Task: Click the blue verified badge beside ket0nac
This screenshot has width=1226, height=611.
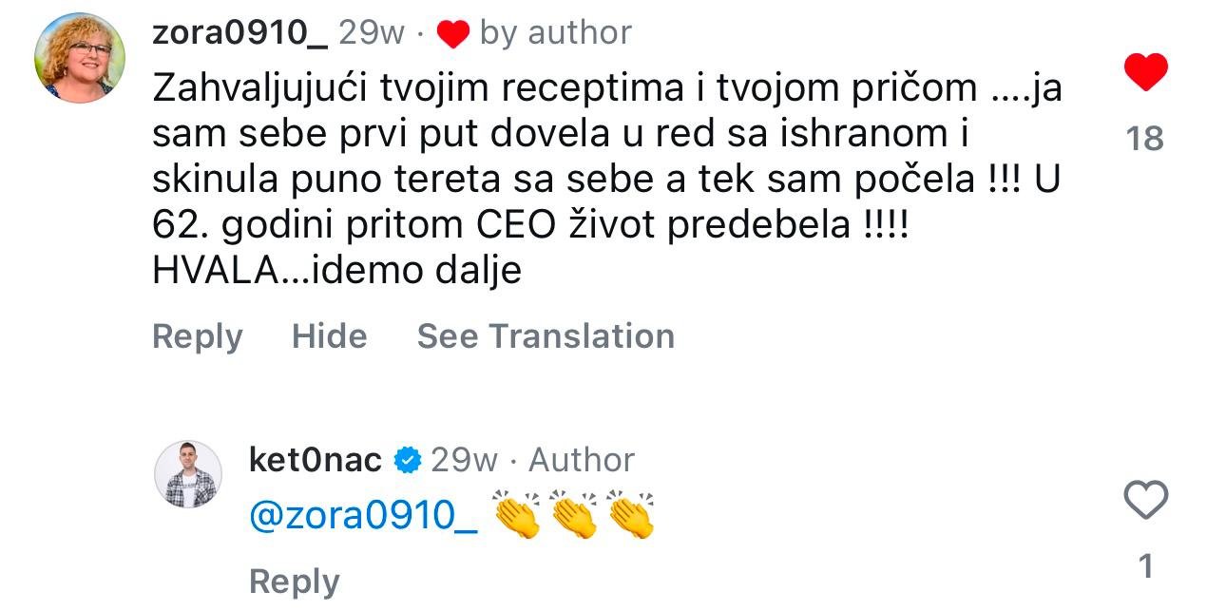Action: coord(407,461)
